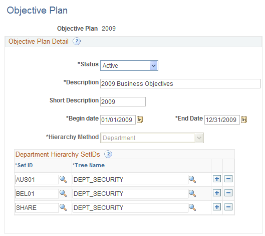Click the Status field label
The width and height of the screenshot is (265, 236).
point(88,64)
